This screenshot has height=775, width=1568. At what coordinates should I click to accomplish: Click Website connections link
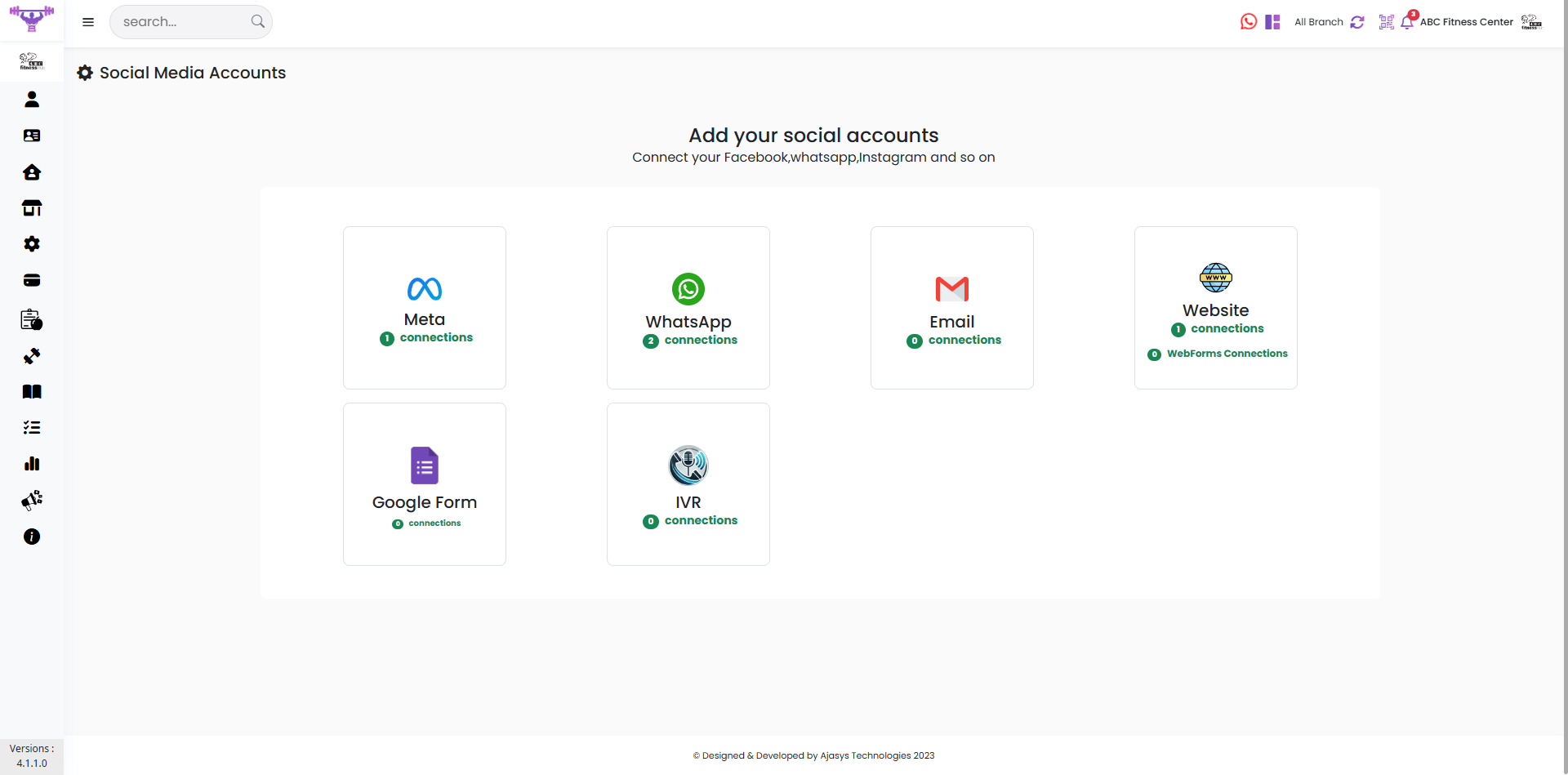coord(1218,329)
